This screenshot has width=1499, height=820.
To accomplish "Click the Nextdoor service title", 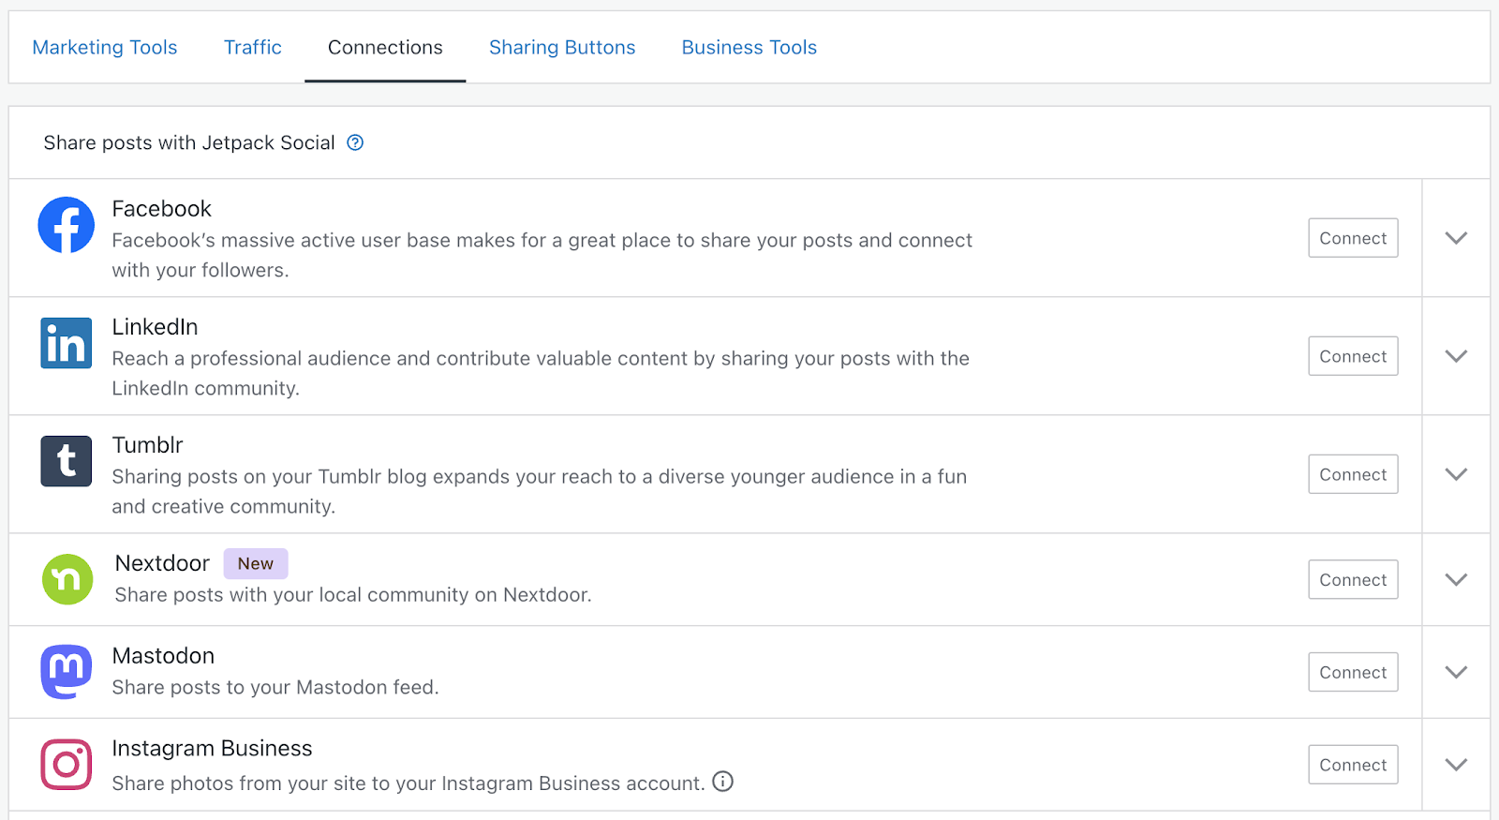I will point(162,562).
